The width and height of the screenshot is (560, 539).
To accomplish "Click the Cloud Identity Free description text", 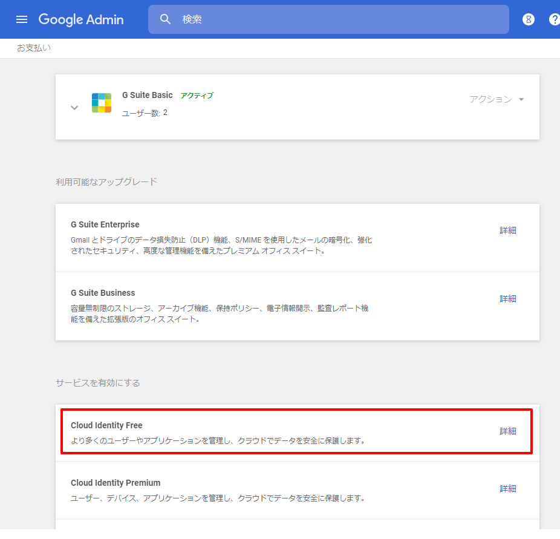I will (218, 441).
